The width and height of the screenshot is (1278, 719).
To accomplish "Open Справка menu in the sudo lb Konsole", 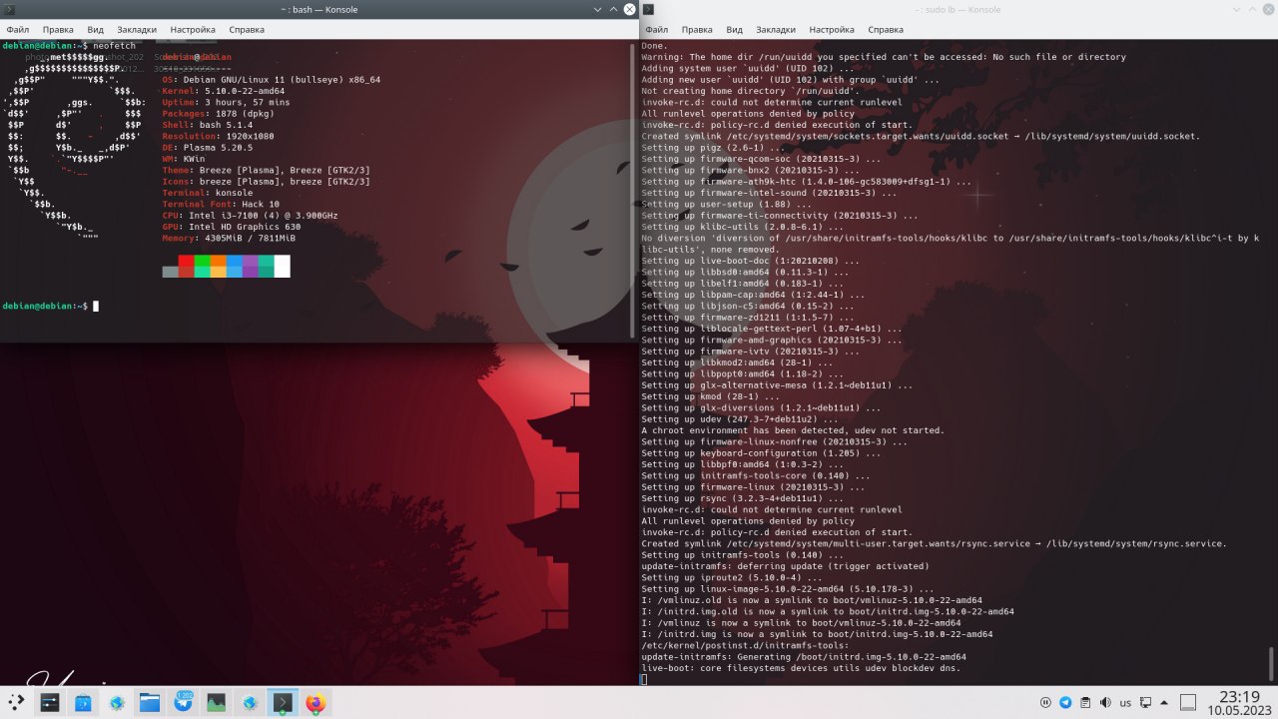I will [886, 30].
